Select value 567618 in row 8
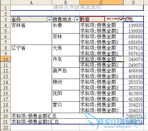This screenshot has width=148, height=131. [133, 48]
